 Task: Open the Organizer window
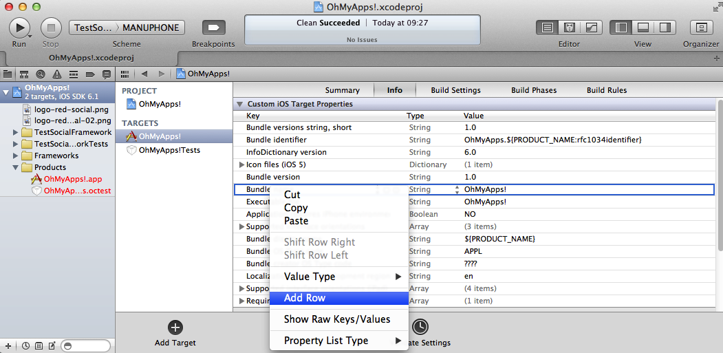[x=701, y=28]
